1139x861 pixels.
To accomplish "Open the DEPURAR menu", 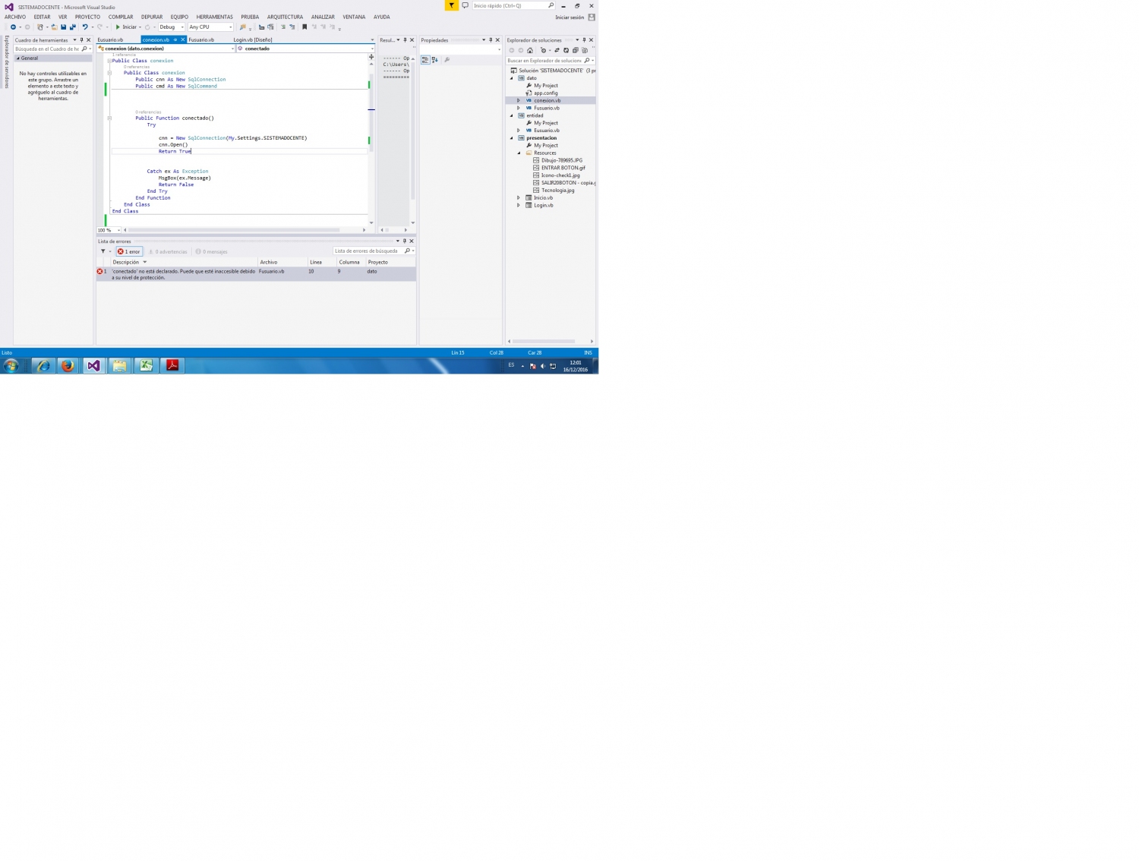I will tap(152, 17).
